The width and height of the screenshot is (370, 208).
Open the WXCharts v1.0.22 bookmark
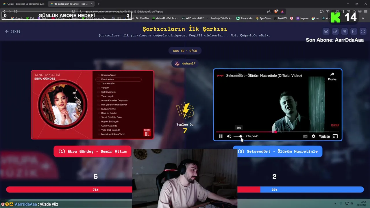point(193,18)
